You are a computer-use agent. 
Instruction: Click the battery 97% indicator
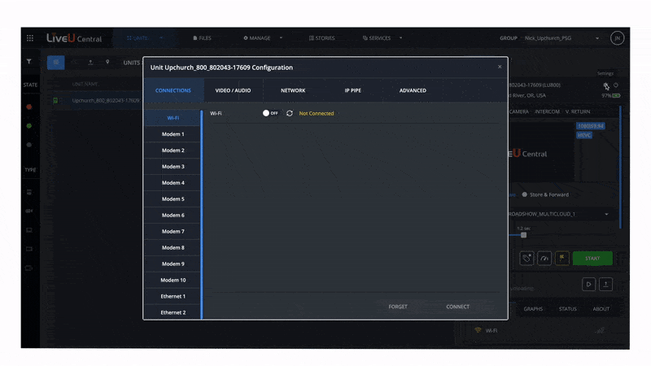click(x=611, y=95)
